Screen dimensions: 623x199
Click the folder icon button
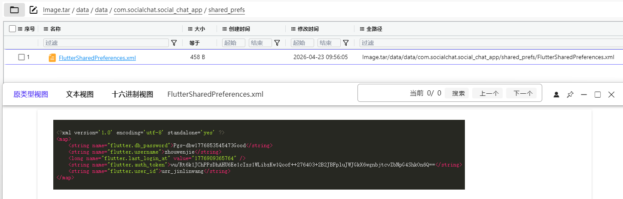tap(14, 9)
